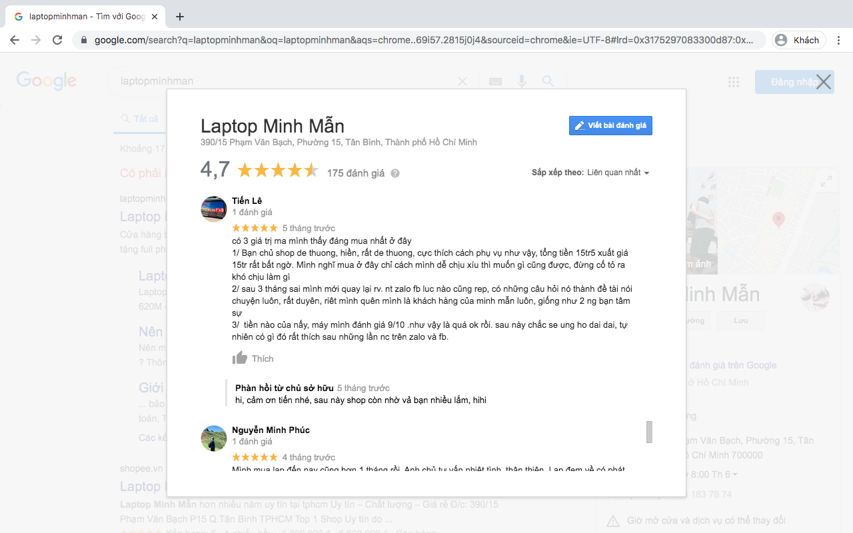Open Nguyễn Minh Phúc's avatar

point(214,438)
